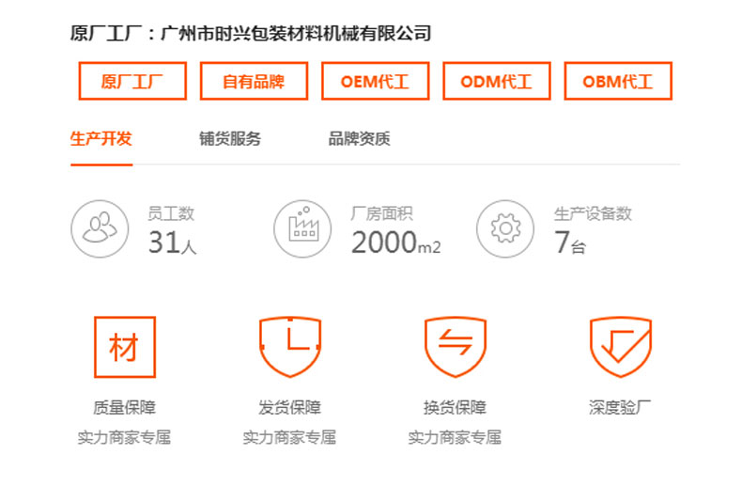Click the 自有品牌 tag button

pos(254,81)
